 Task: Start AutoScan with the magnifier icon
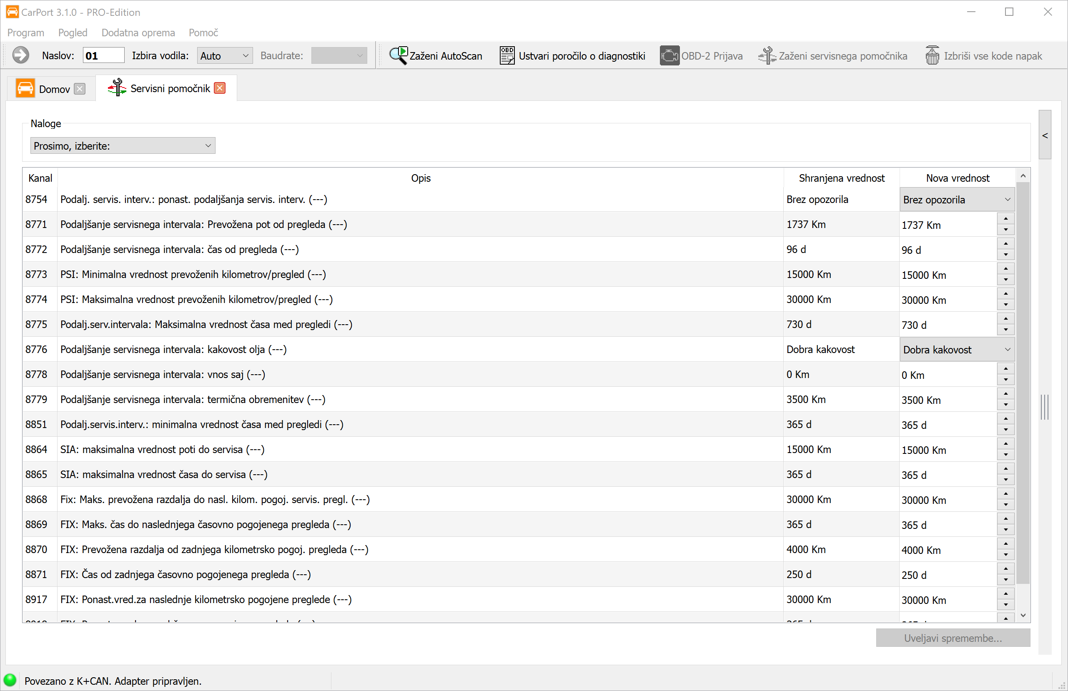(398, 56)
